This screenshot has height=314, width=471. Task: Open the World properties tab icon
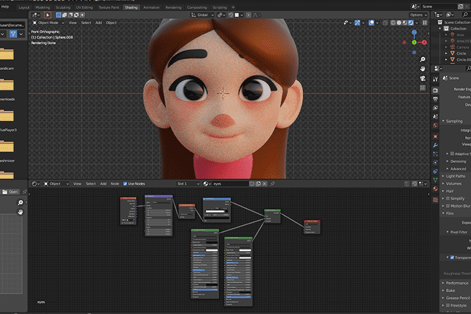point(435,125)
